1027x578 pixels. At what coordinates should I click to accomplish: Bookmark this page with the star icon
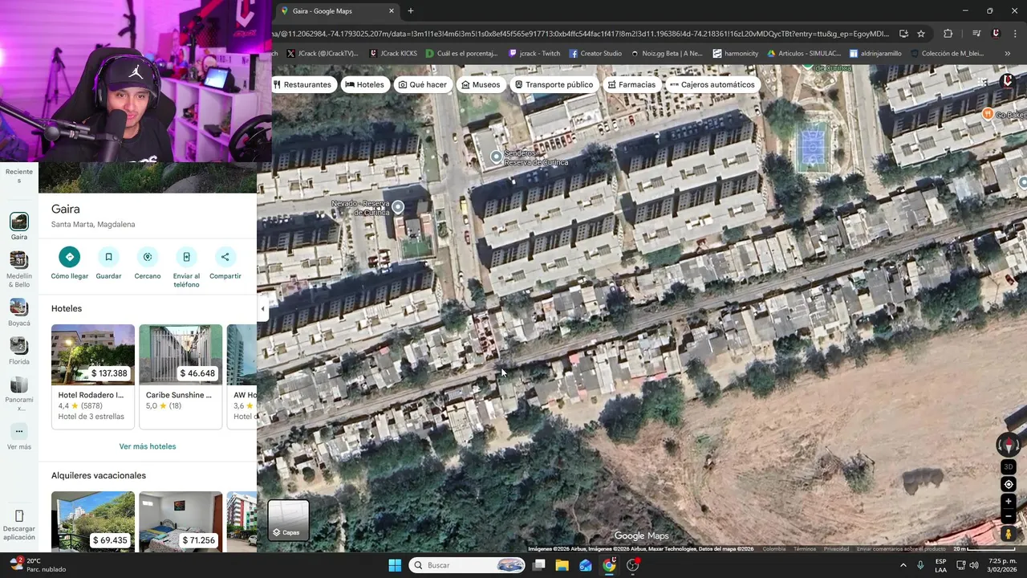[921, 34]
